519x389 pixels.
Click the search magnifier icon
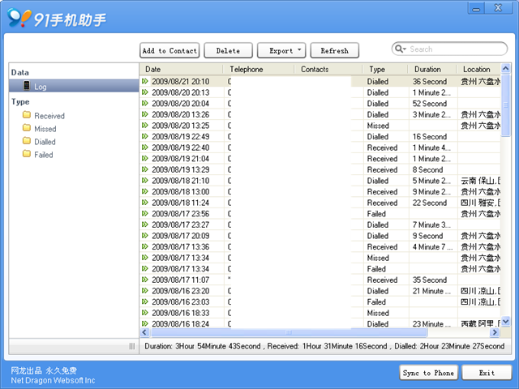tap(398, 49)
